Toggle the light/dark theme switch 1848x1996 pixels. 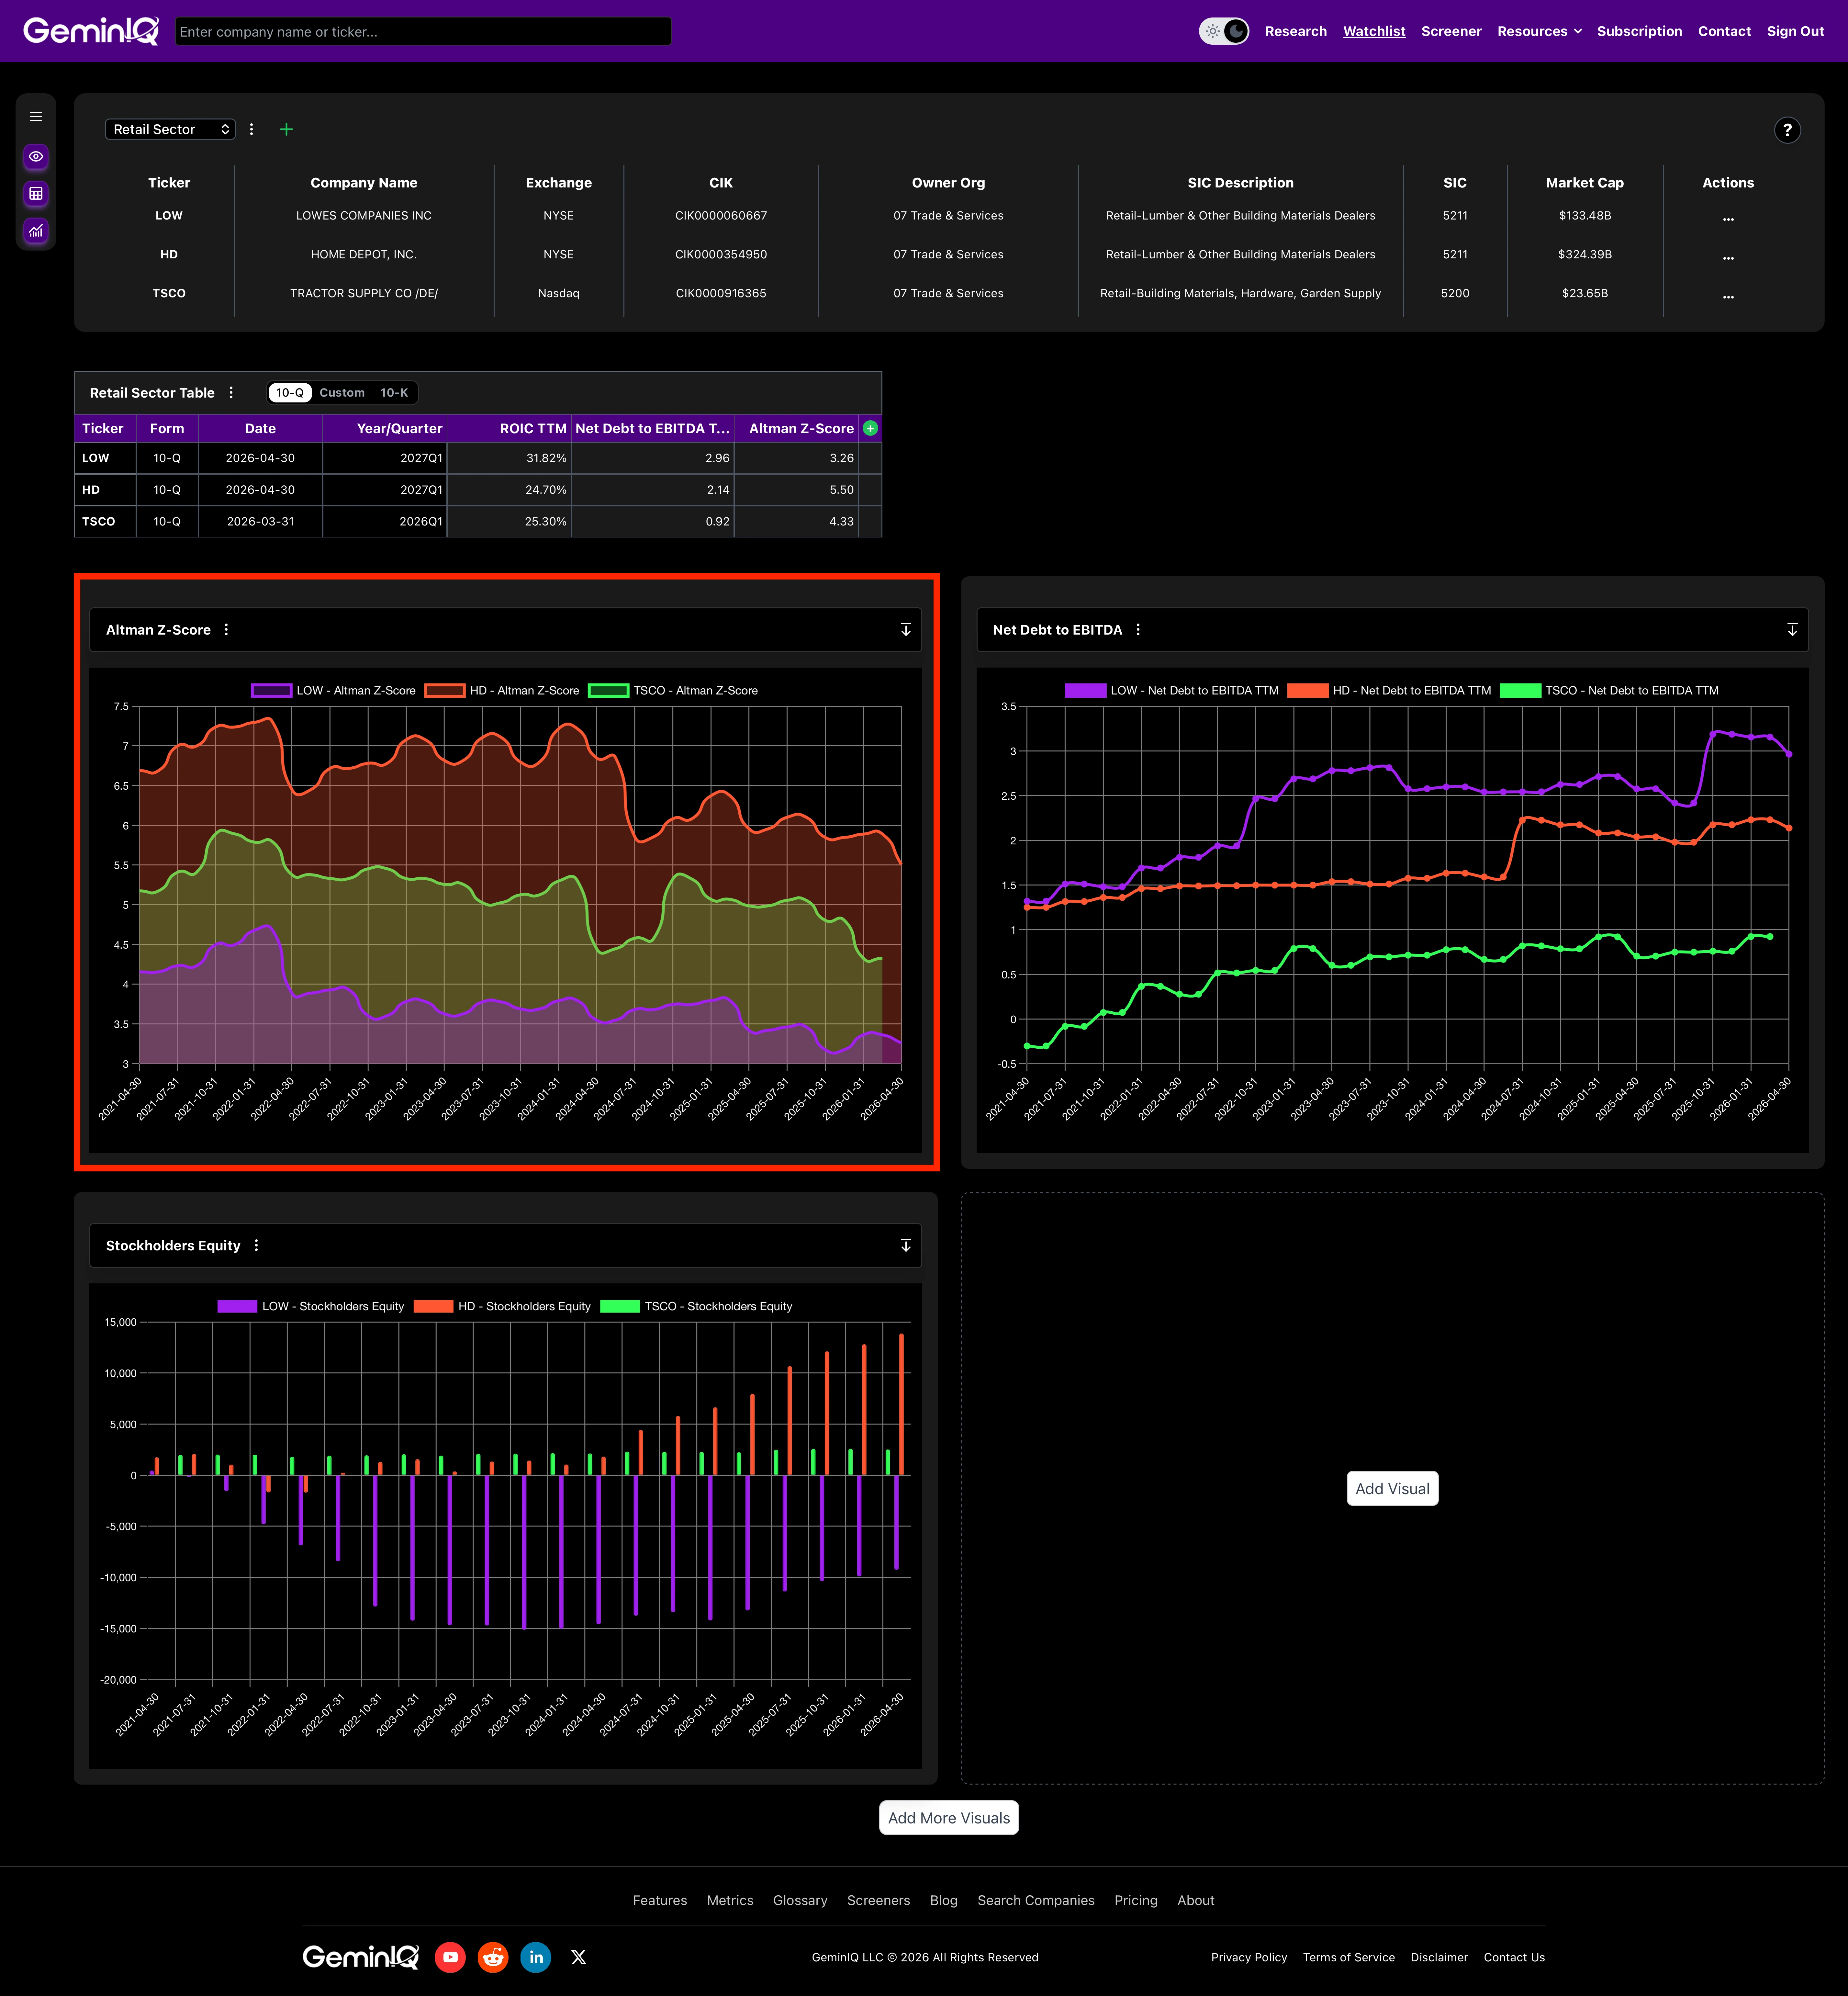click(1224, 31)
